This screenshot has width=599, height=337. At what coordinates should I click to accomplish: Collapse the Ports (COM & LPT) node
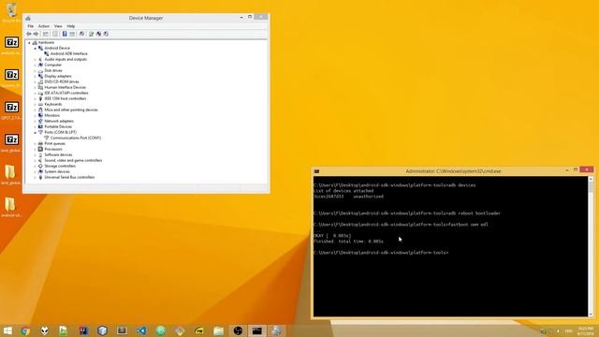point(36,133)
